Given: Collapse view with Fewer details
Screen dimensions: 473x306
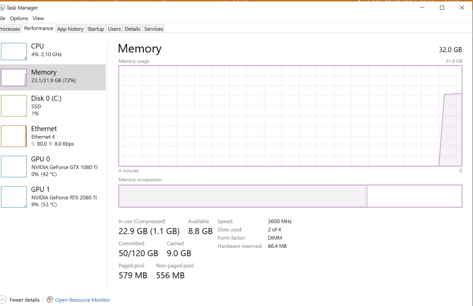Looking at the screenshot, I should coord(24,300).
